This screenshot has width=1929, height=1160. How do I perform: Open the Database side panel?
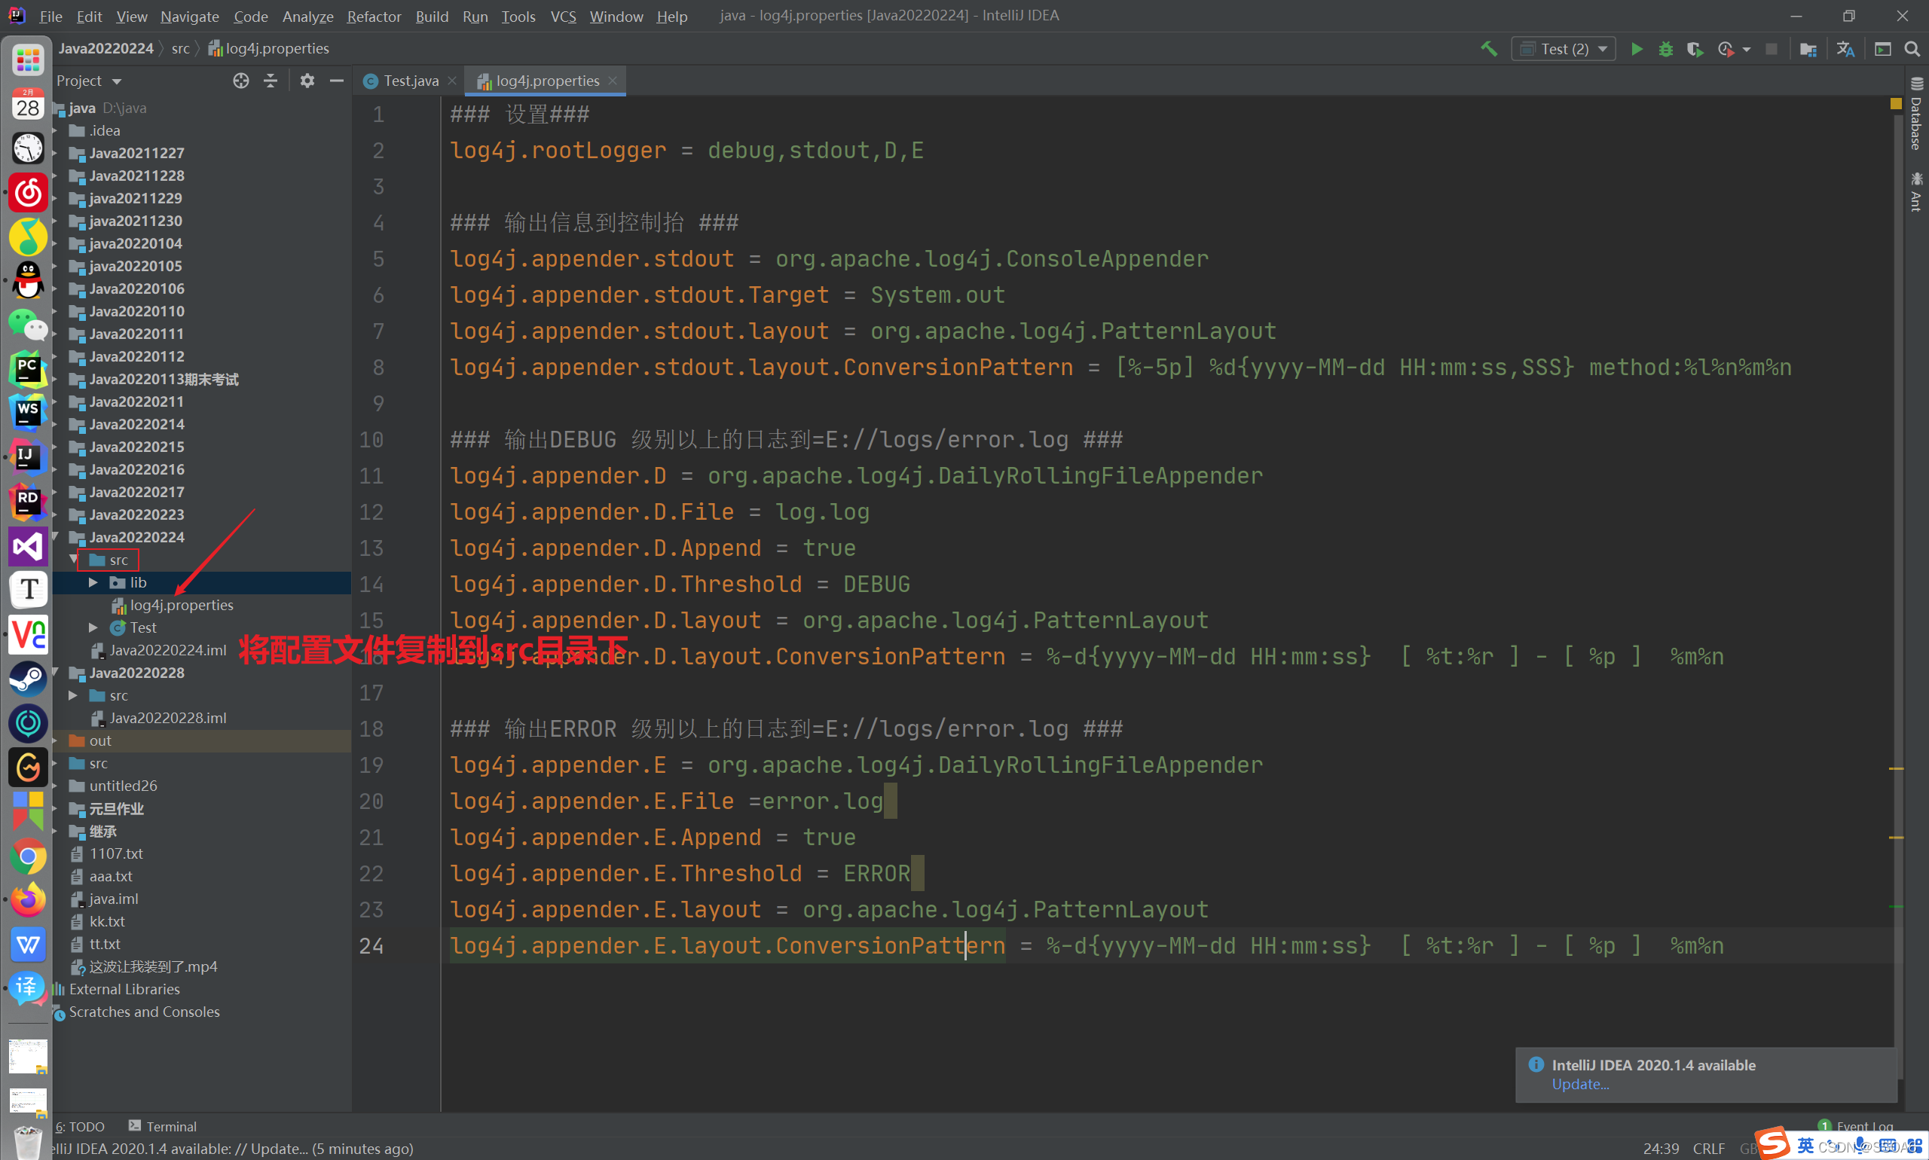pos(1915,113)
